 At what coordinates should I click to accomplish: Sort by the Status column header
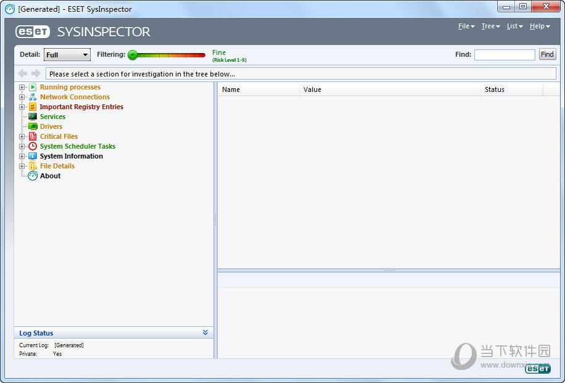(x=512, y=89)
